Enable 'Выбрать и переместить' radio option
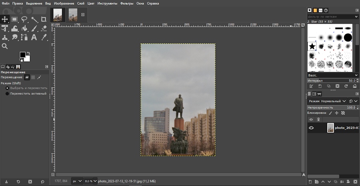360x186 pixels. point(7,88)
